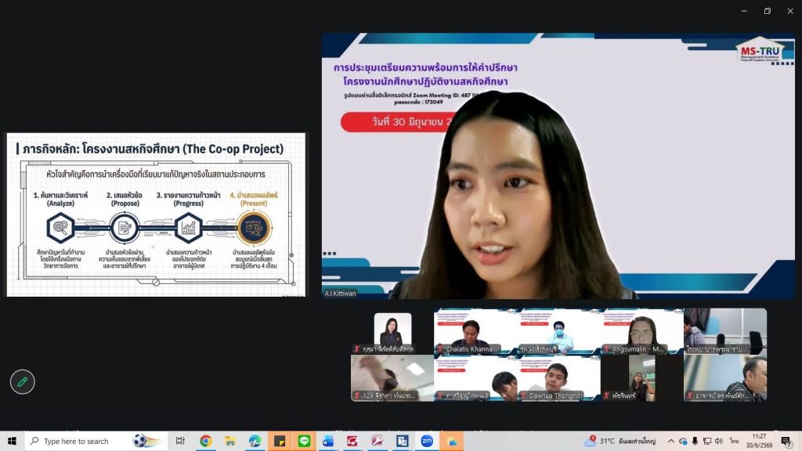This screenshot has height=451, width=802.
Task: Open File Explorer from the taskbar
Action: 230,441
